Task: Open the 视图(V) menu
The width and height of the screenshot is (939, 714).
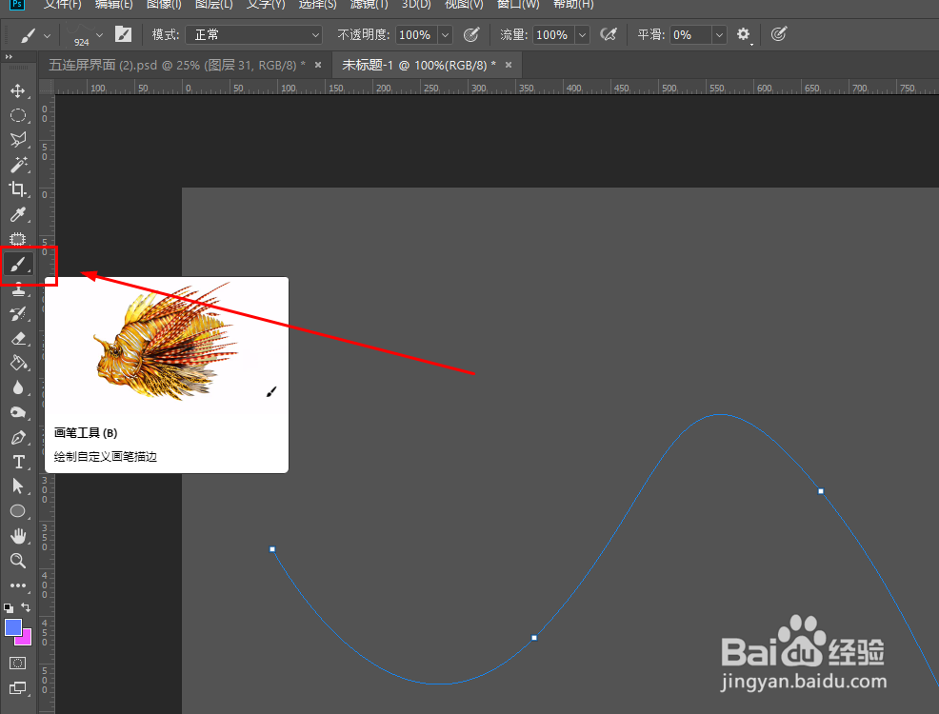Action: tap(464, 4)
